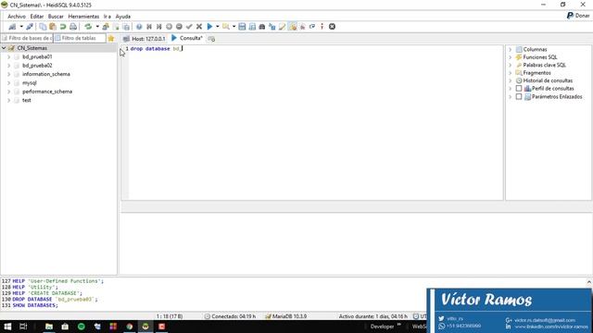Image resolution: width=593 pixels, height=333 pixels.
Task: Click the MariaDB 10.3.9 status entry
Action: pos(286,316)
